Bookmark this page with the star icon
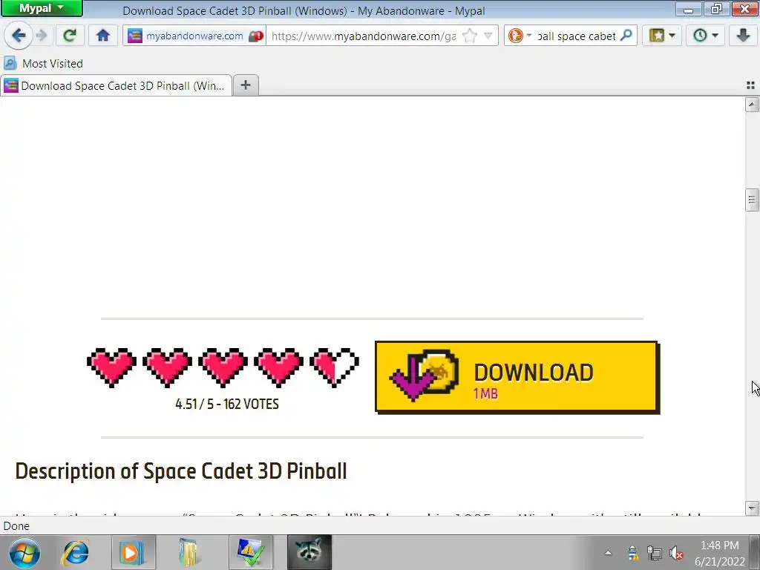This screenshot has width=760, height=570. coord(470,36)
